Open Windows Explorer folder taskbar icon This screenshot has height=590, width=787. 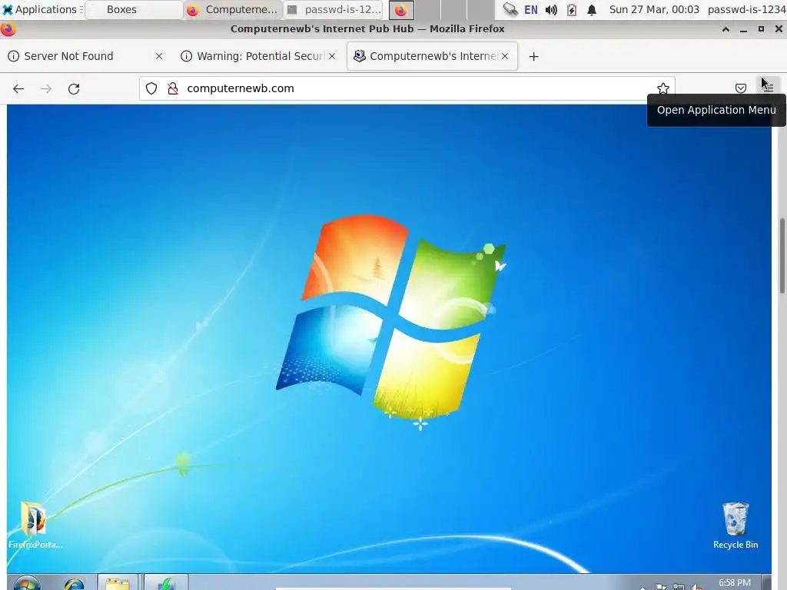(x=118, y=583)
